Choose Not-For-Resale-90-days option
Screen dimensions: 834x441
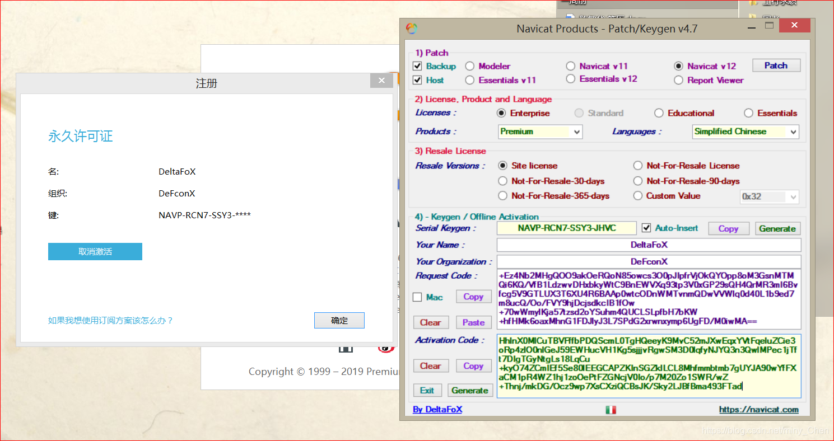point(637,181)
